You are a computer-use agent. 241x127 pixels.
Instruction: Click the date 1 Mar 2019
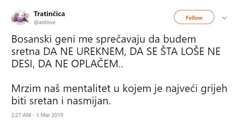50,115
